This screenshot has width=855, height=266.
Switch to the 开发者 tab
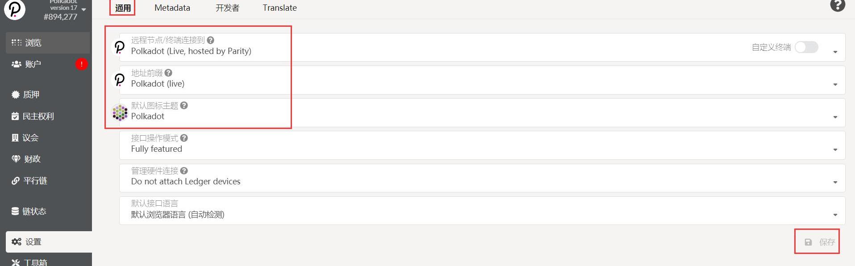(x=227, y=8)
